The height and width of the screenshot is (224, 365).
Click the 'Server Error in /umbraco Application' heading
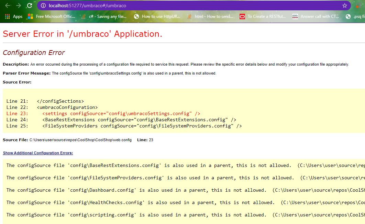tap(82, 34)
